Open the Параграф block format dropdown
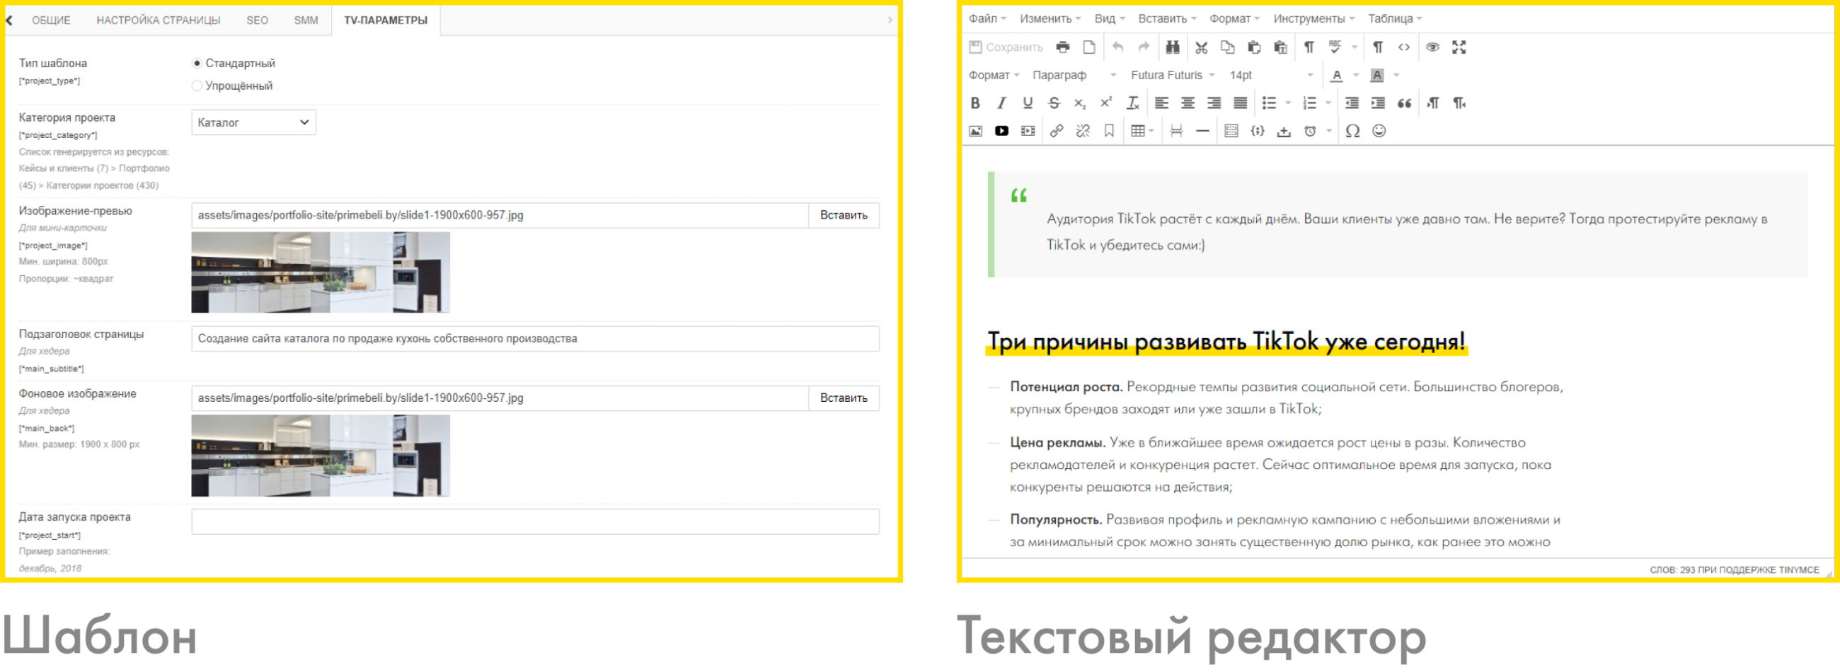This screenshot has width=1840, height=672. 1074,75
